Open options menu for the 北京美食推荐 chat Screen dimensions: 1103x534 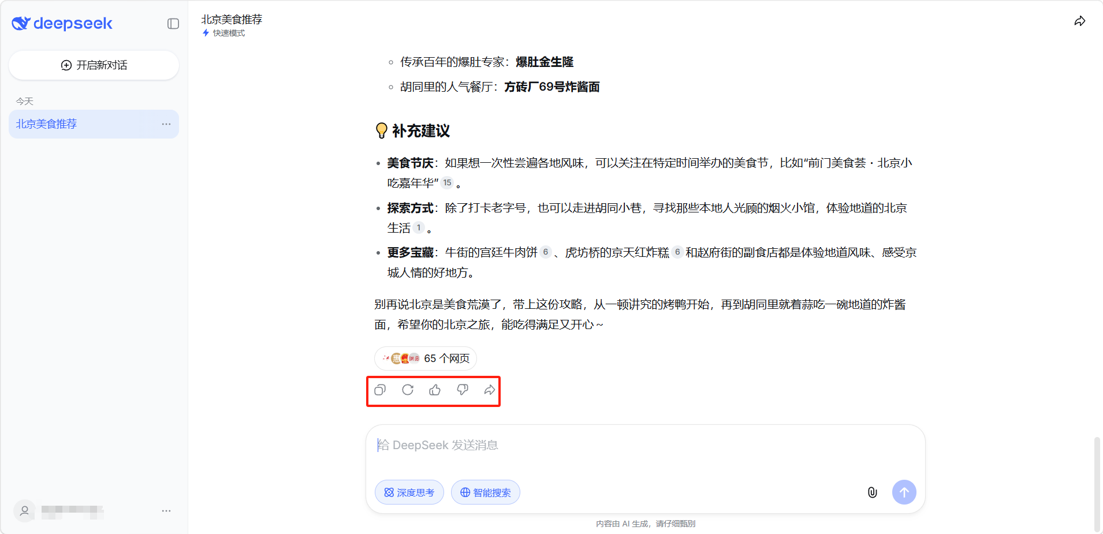click(x=166, y=124)
